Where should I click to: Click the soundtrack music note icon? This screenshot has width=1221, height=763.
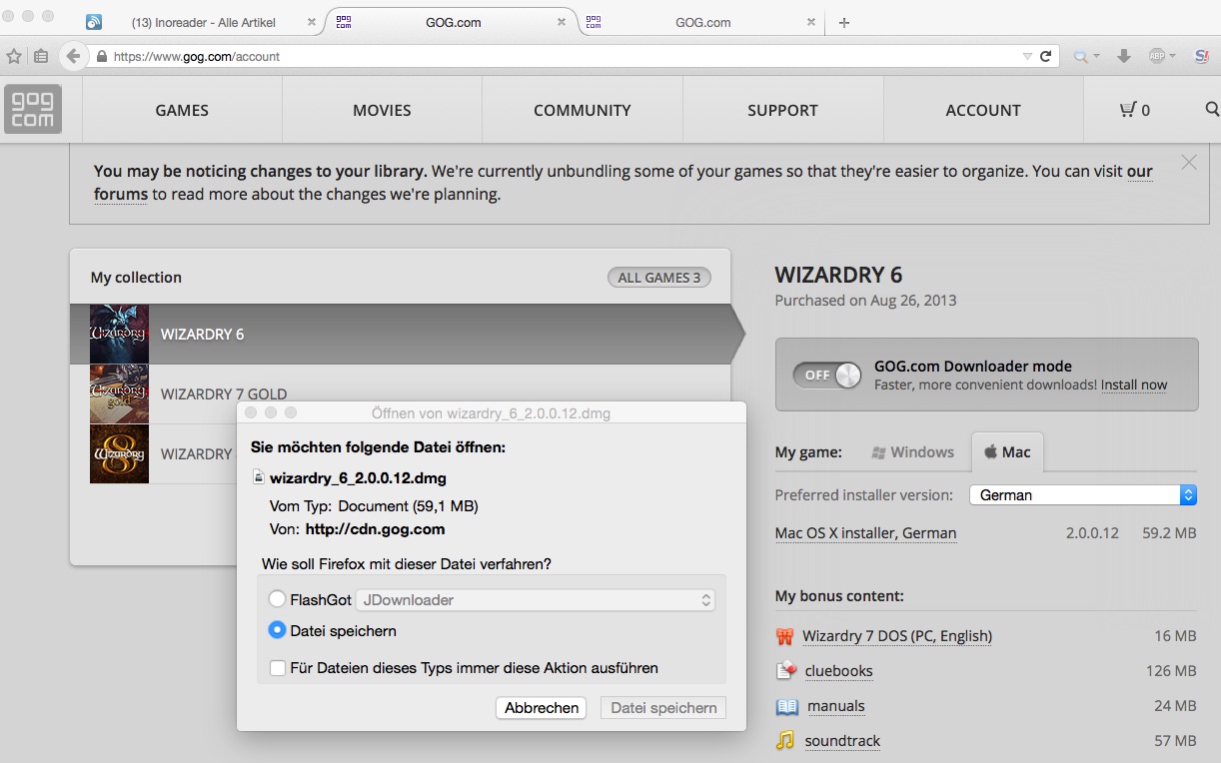(786, 741)
